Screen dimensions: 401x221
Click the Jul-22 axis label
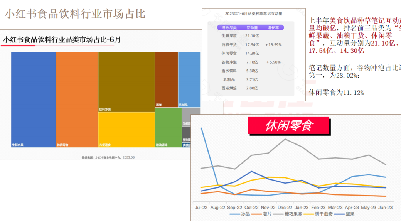point(201,208)
